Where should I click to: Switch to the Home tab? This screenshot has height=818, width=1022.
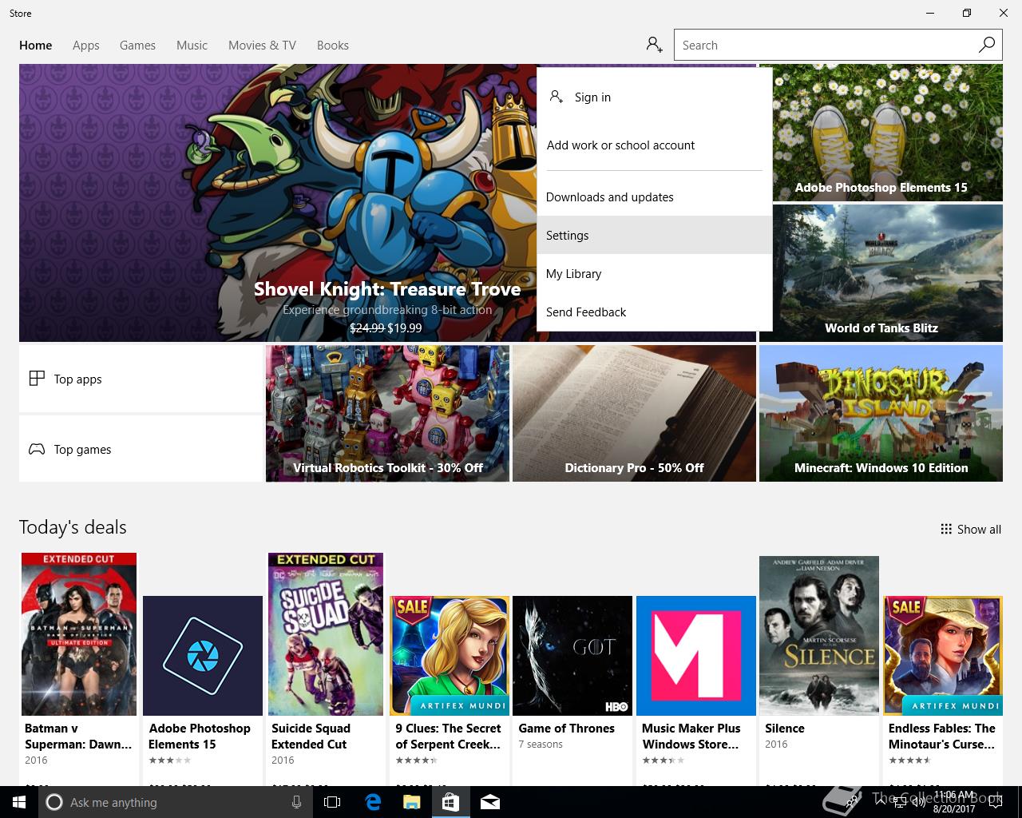pos(36,45)
